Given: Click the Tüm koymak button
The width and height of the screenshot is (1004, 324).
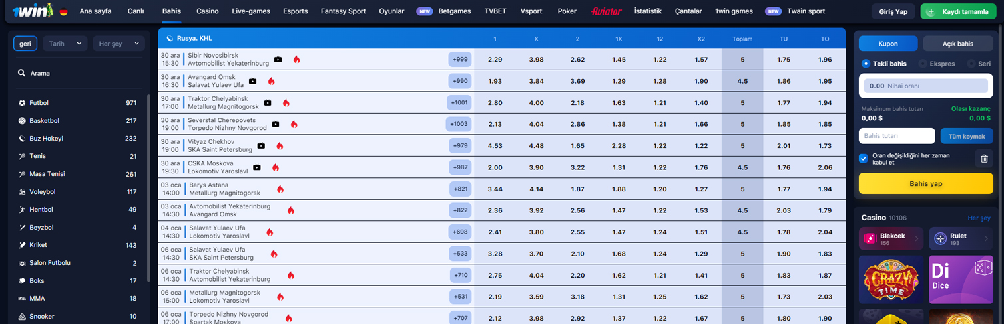Looking at the screenshot, I should (967, 136).
